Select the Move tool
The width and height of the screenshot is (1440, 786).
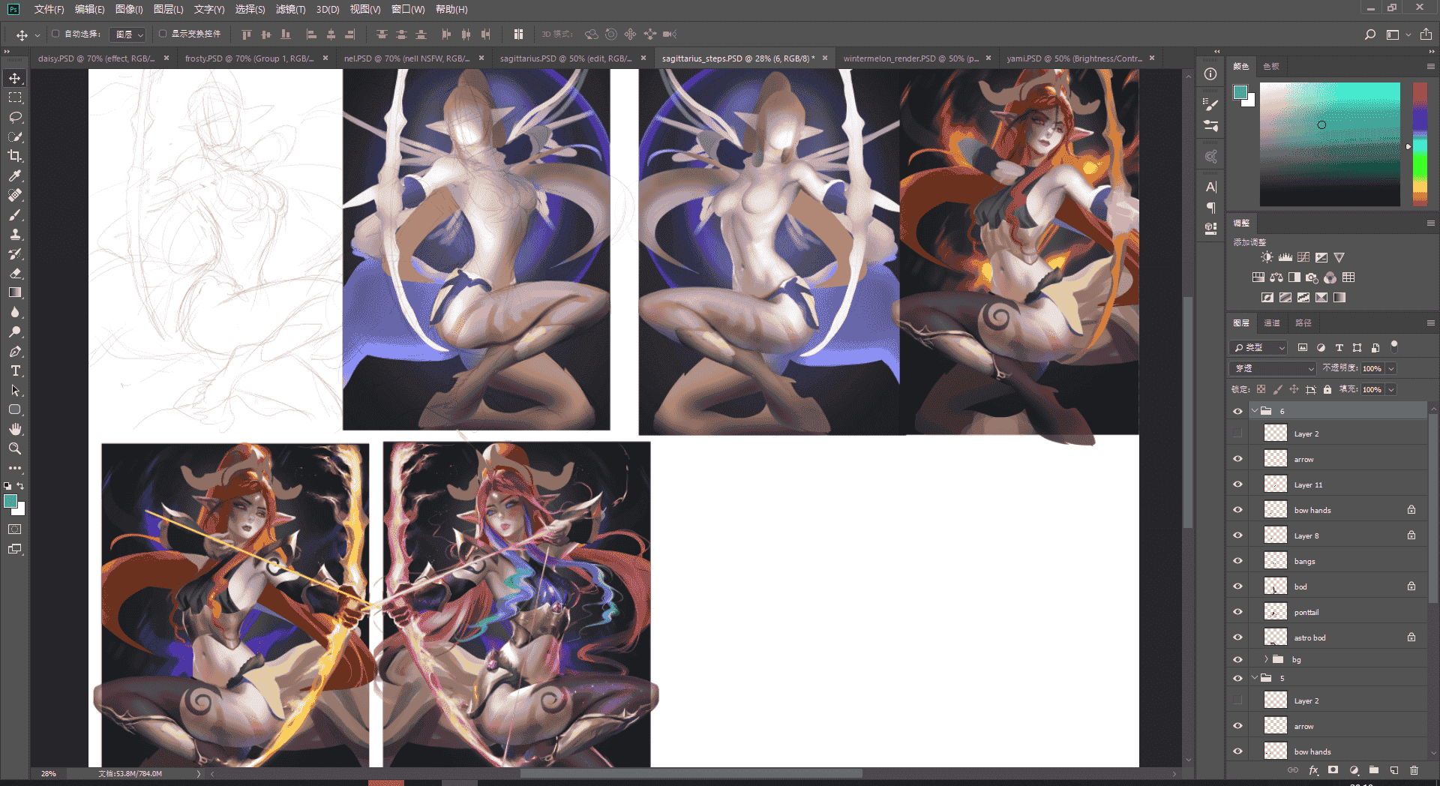[15, 78]
